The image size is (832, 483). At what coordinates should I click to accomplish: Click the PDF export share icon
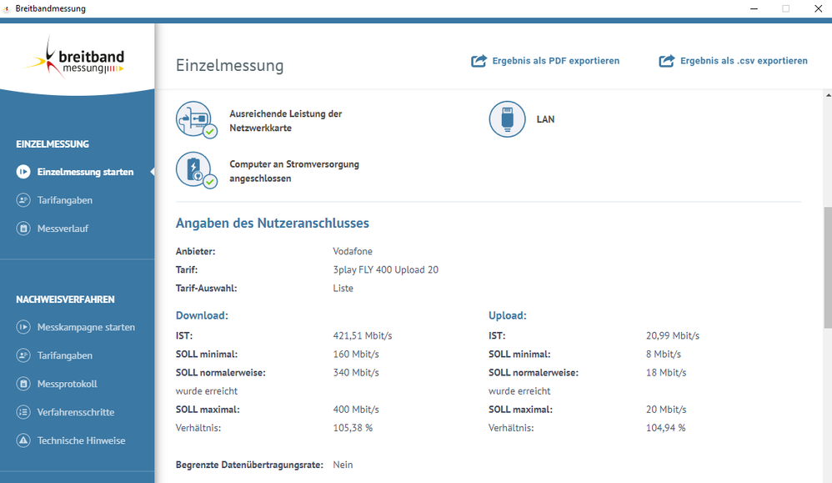click(x=479, y=61)
